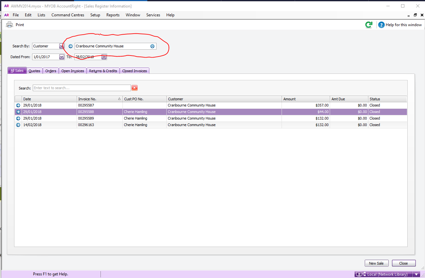Click the network library icon in status bar
The image size is (425, 278).
coord(360,274)
